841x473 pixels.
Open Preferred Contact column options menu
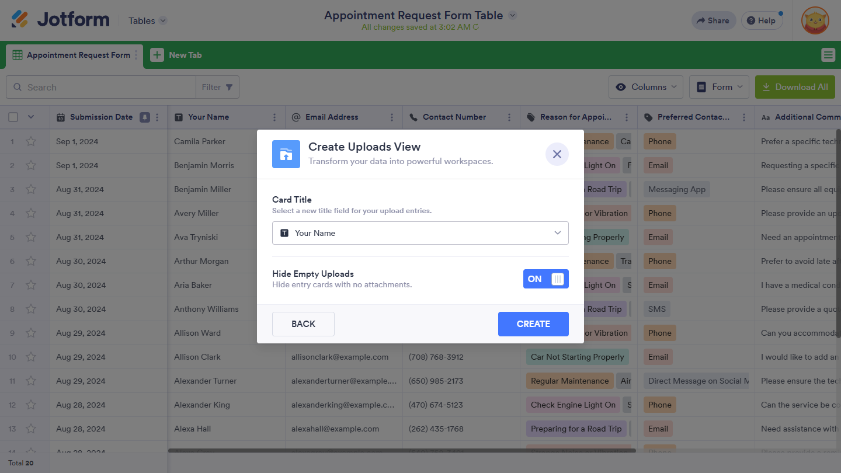click(744, 117)
